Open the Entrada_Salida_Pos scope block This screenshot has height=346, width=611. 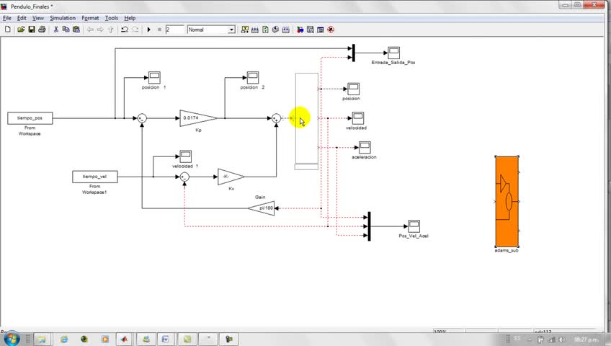[393, 53]
